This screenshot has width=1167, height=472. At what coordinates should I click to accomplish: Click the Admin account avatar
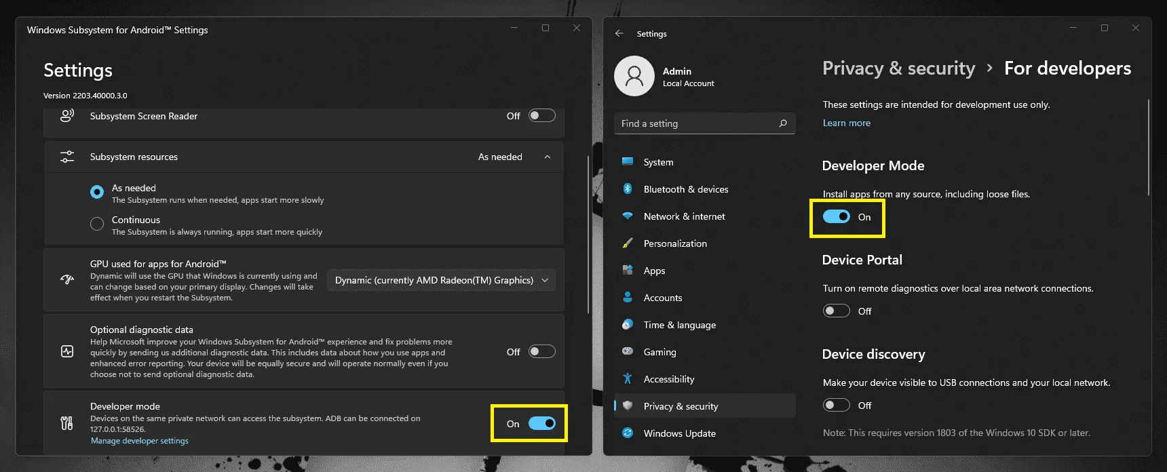[634, 76]
